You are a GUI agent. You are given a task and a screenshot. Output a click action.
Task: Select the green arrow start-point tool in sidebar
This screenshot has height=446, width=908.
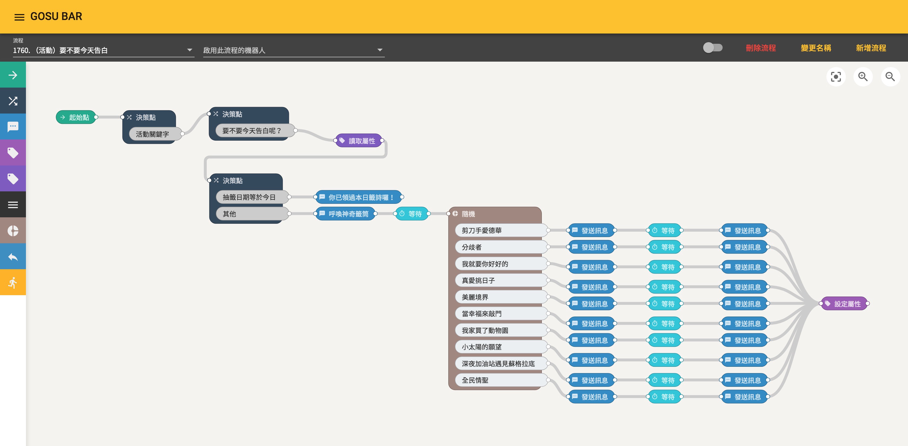tap(13, 75)
